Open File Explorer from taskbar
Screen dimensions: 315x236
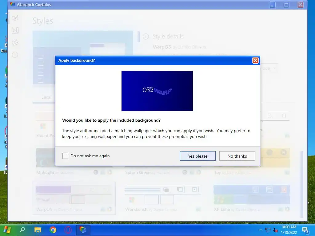[x=38, y=230]
